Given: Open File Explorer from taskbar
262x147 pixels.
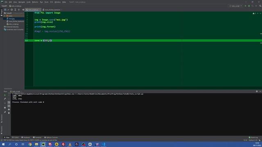Looking at the screenshot, I should [36, 144].
